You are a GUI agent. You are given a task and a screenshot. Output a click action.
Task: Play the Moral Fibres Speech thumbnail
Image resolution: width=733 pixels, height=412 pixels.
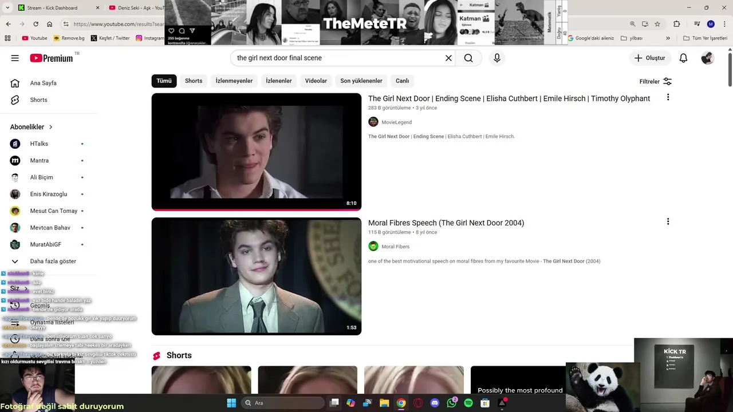(x=257, y=276)
